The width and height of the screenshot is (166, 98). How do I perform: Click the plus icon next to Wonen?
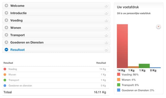click(x=6, y=28)
